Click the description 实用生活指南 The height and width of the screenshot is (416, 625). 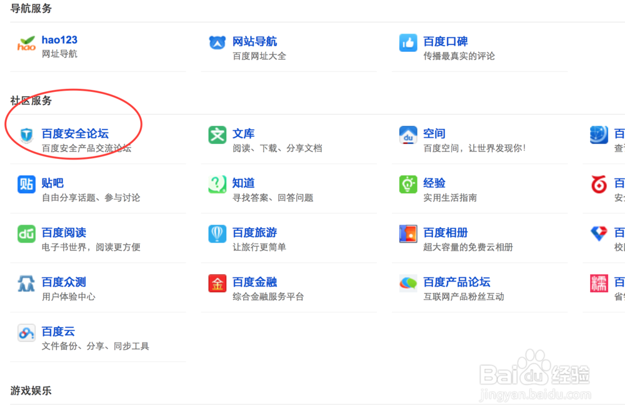tap(450, 198)
